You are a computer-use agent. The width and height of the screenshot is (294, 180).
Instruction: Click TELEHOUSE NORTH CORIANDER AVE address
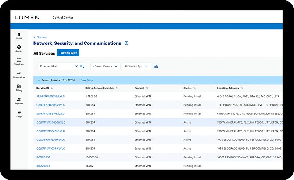tap(250, 105)
